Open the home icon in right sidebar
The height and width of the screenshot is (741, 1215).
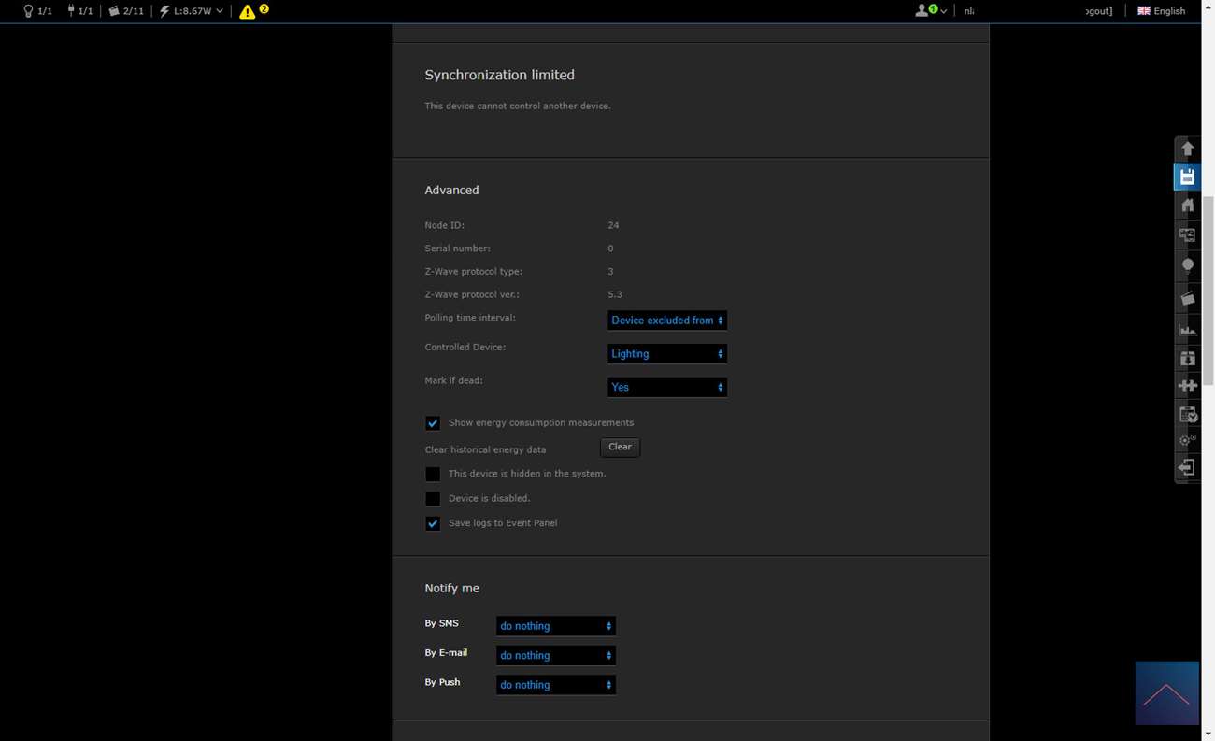click(1187, 206)
